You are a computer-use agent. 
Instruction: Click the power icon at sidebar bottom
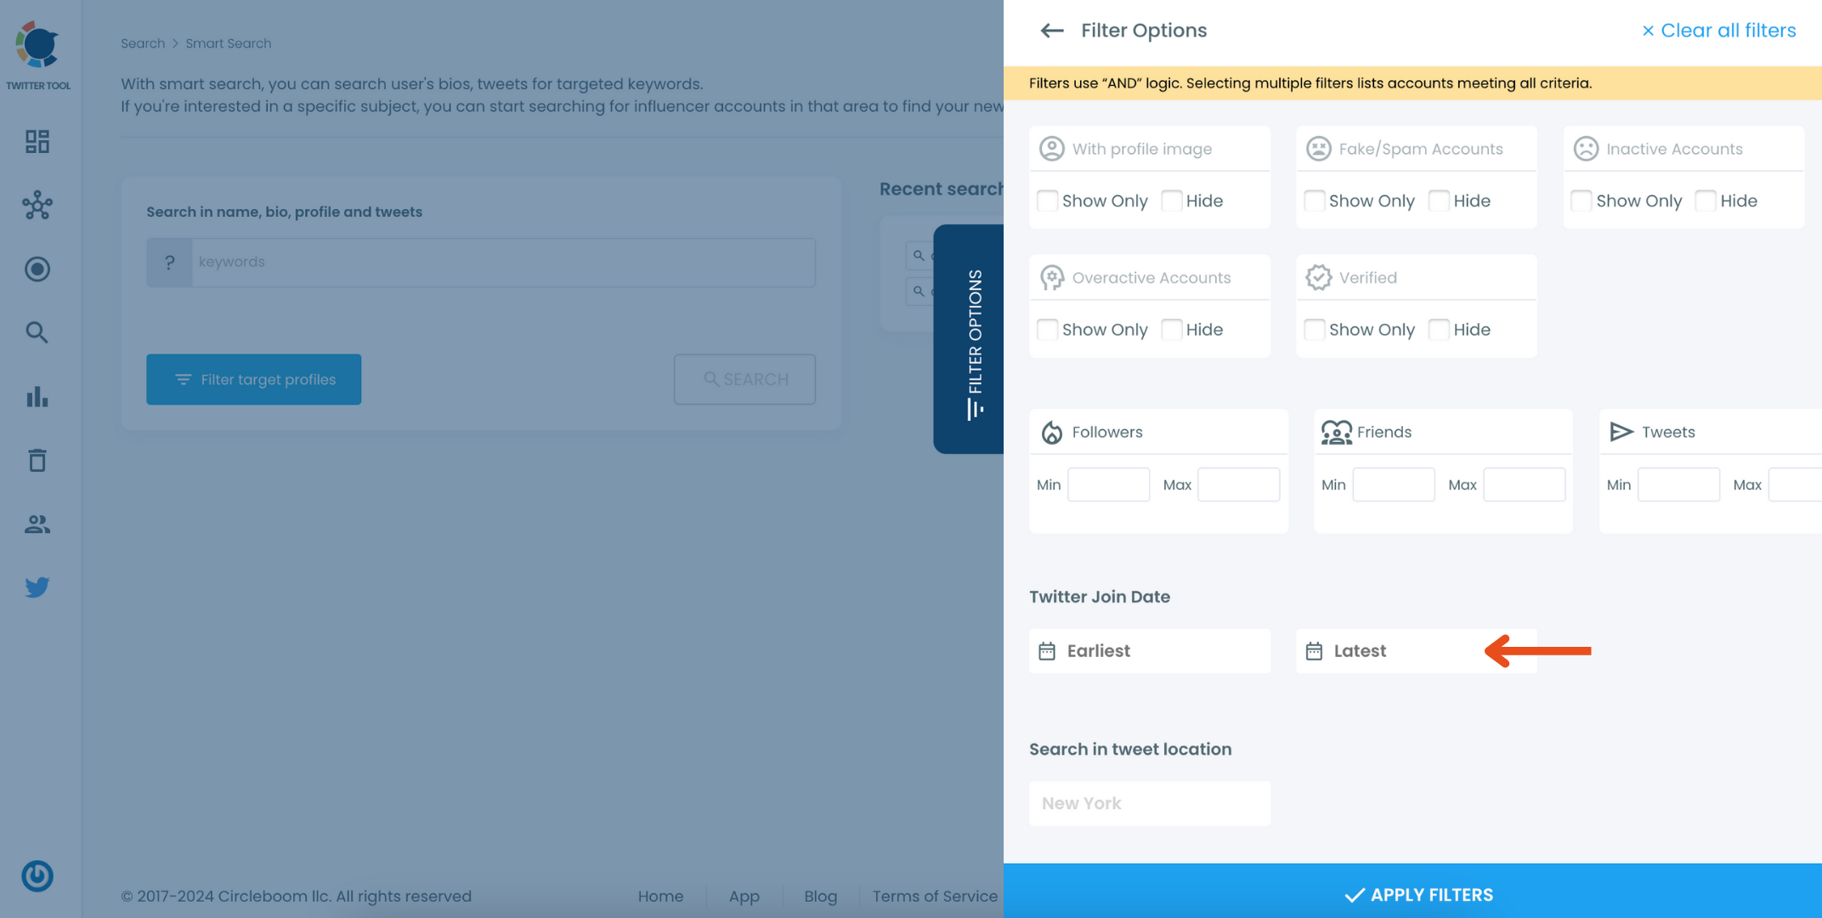(x=37, y=875)
